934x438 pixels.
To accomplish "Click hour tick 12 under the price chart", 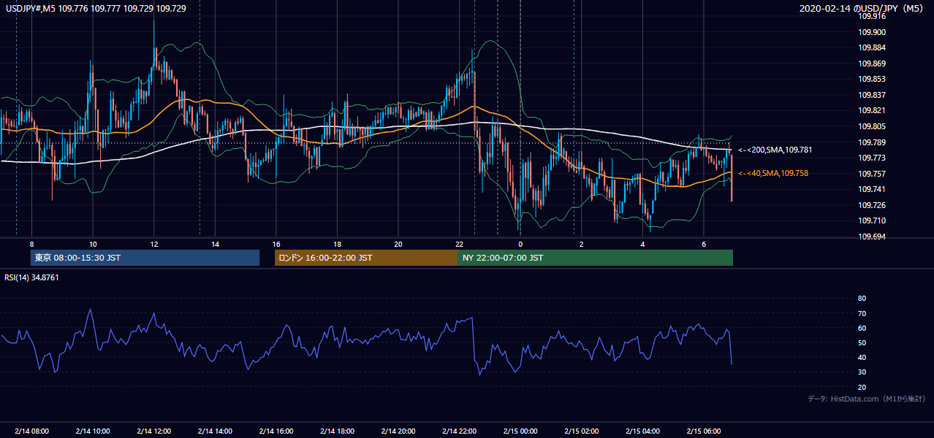I will [153, 244].
